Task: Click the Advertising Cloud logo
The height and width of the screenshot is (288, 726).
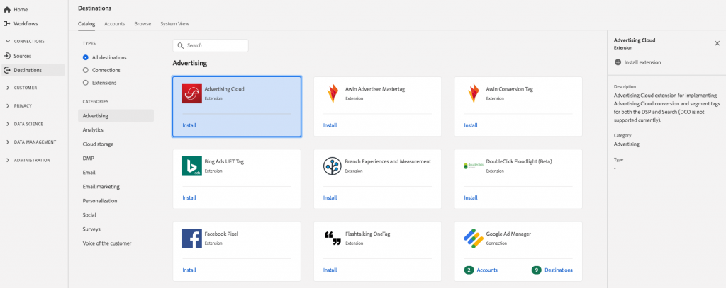Action: click(191, 94)
